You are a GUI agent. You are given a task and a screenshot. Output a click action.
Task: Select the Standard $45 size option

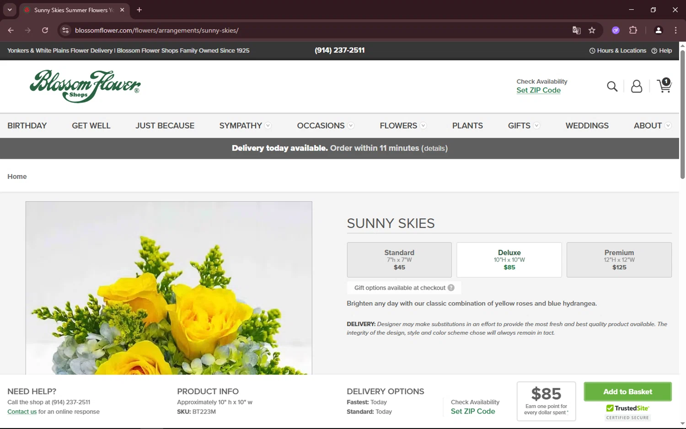point(399,260)
